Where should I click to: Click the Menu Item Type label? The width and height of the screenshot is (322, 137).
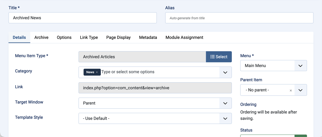pyautogui.click(x=32, y=56)
